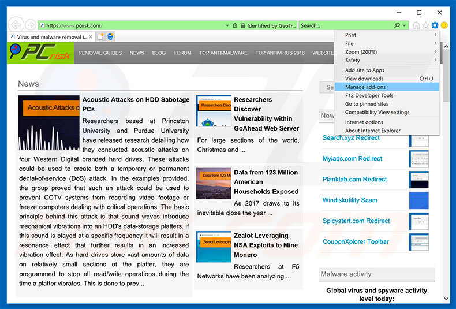Click the padlock security icon
Viewport: 456px width, 309px height.
tap(243, 25)
